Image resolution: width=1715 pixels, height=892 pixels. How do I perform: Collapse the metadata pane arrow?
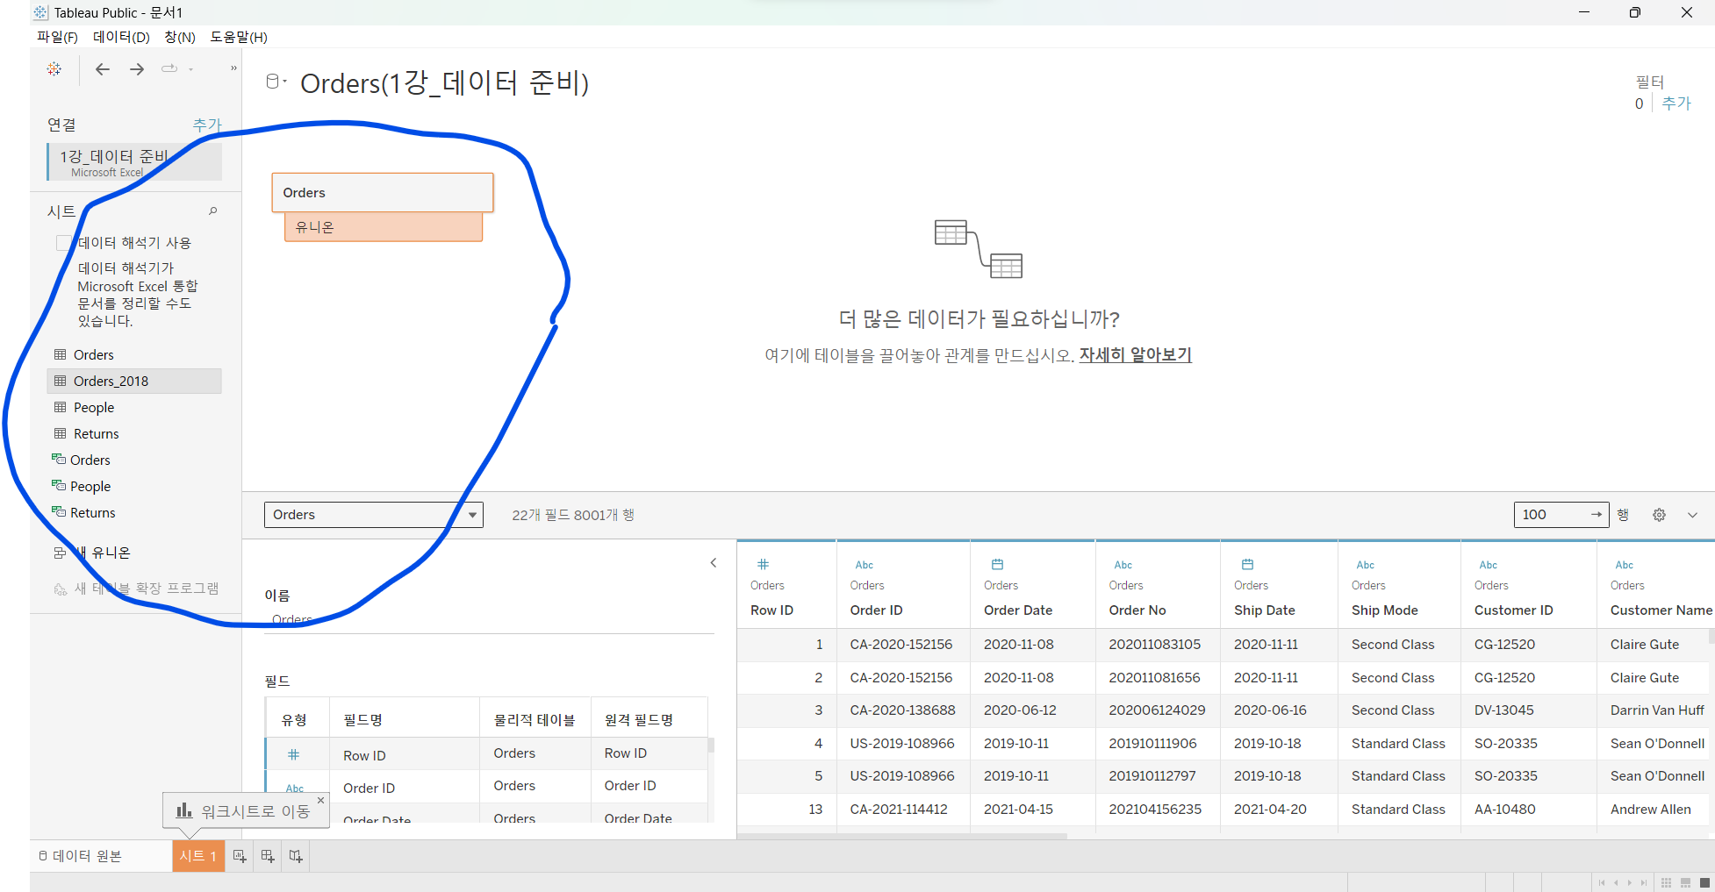tap(714, 563)
